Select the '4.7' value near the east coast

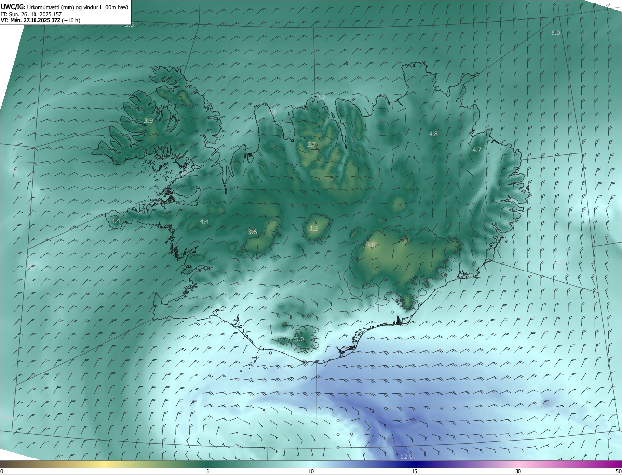pyautogui.click(x=477, y=150)
